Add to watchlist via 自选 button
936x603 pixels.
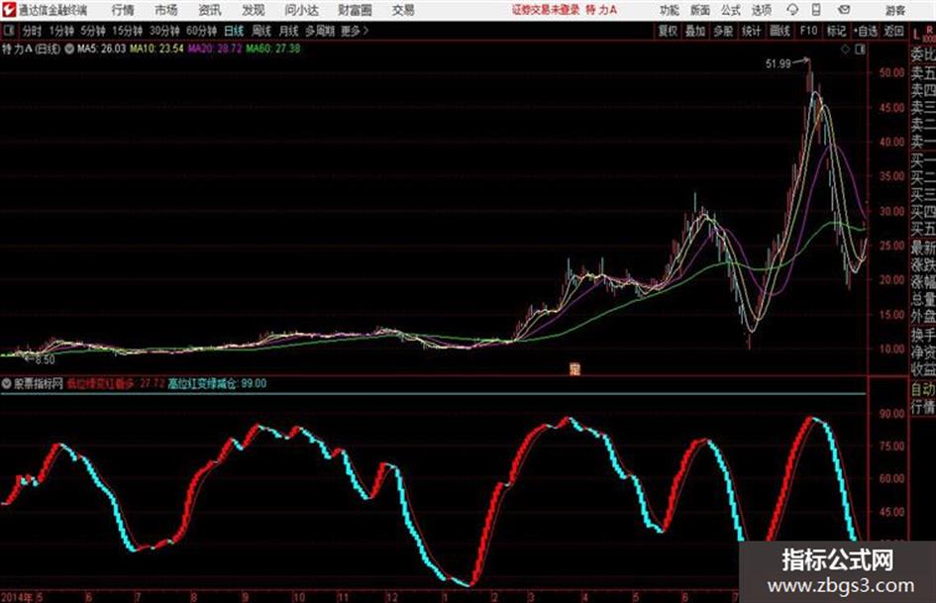(x=866, y=31)
